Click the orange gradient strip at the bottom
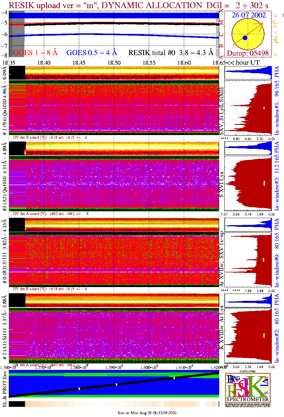The width and height of the screenshot is (284, 417). (x=122, y=404)
